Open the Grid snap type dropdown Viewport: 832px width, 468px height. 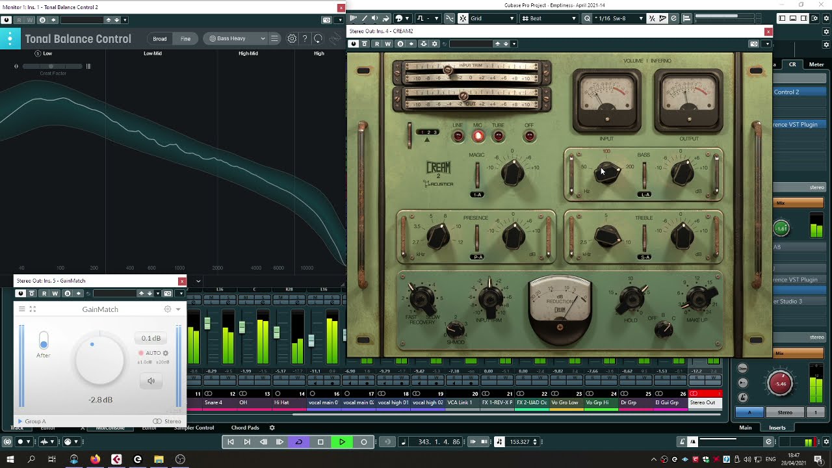491,18
